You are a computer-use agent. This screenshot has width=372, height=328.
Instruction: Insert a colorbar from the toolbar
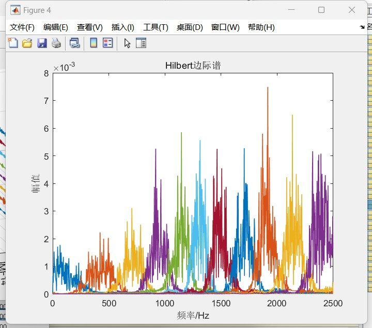pyautogui.click(x=94, y=43)
